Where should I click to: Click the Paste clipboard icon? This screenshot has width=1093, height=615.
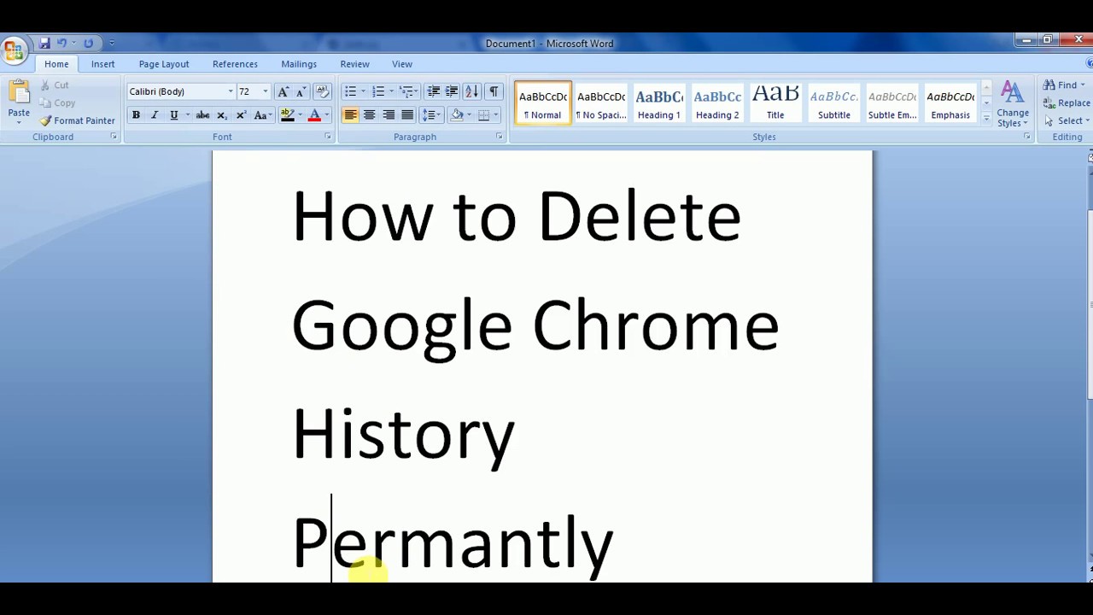coord(19,93)
